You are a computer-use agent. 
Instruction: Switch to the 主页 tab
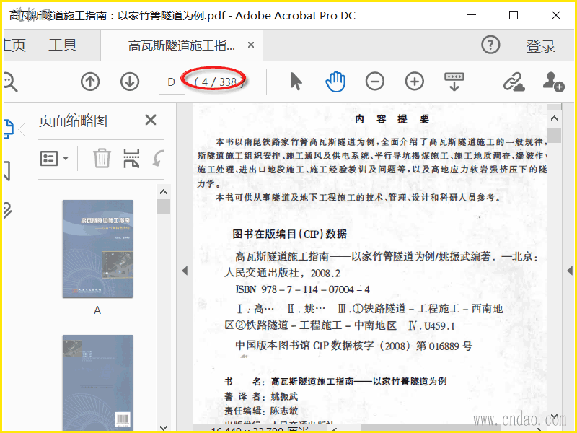click(14, 45)
